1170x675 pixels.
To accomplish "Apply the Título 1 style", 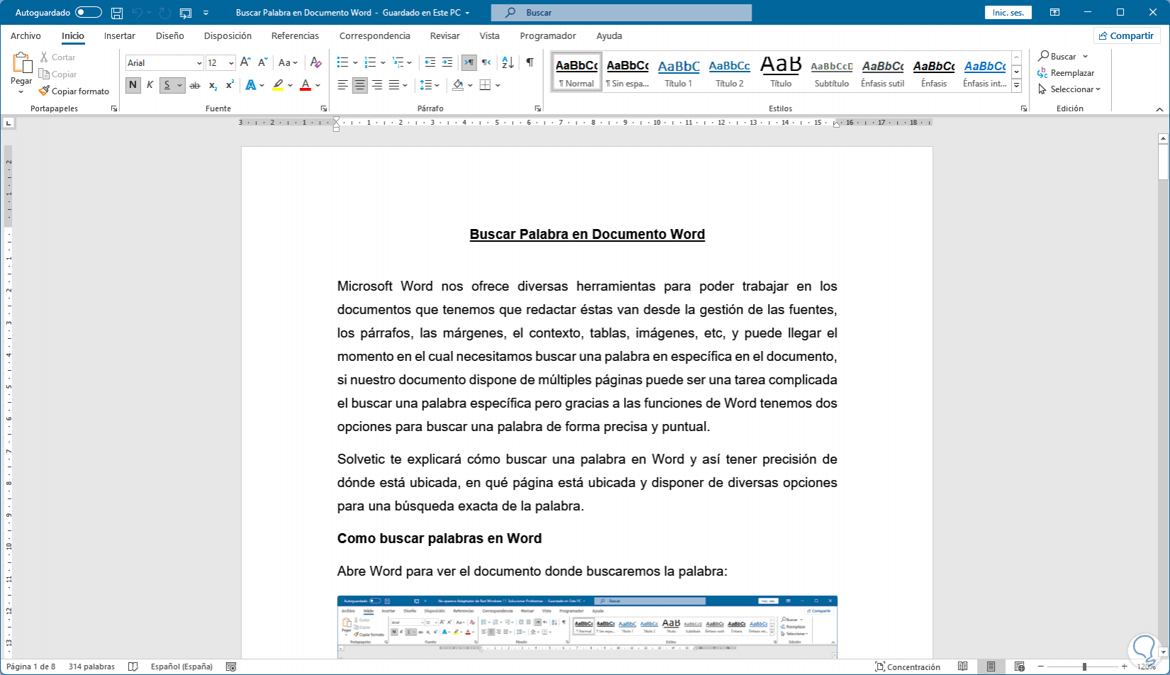I will click(x=679, y=72).
